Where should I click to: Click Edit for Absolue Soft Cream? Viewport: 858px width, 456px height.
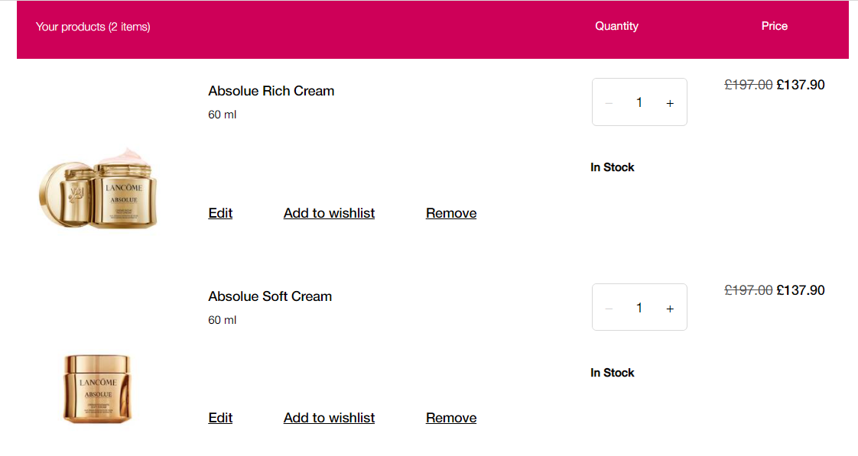[220, 418]
